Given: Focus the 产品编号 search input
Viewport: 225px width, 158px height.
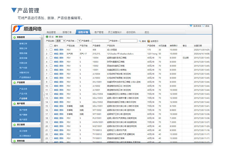Looking at the screenshot, I should [x=100, y=41].
